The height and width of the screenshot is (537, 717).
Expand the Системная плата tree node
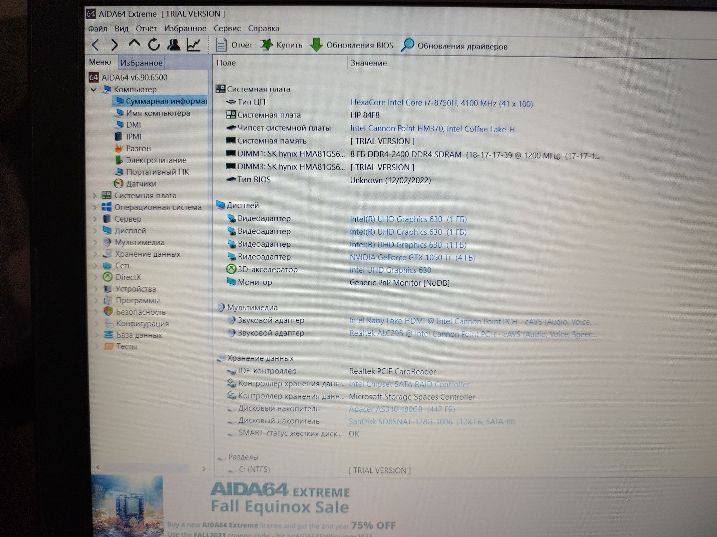(x=95, y=196)
